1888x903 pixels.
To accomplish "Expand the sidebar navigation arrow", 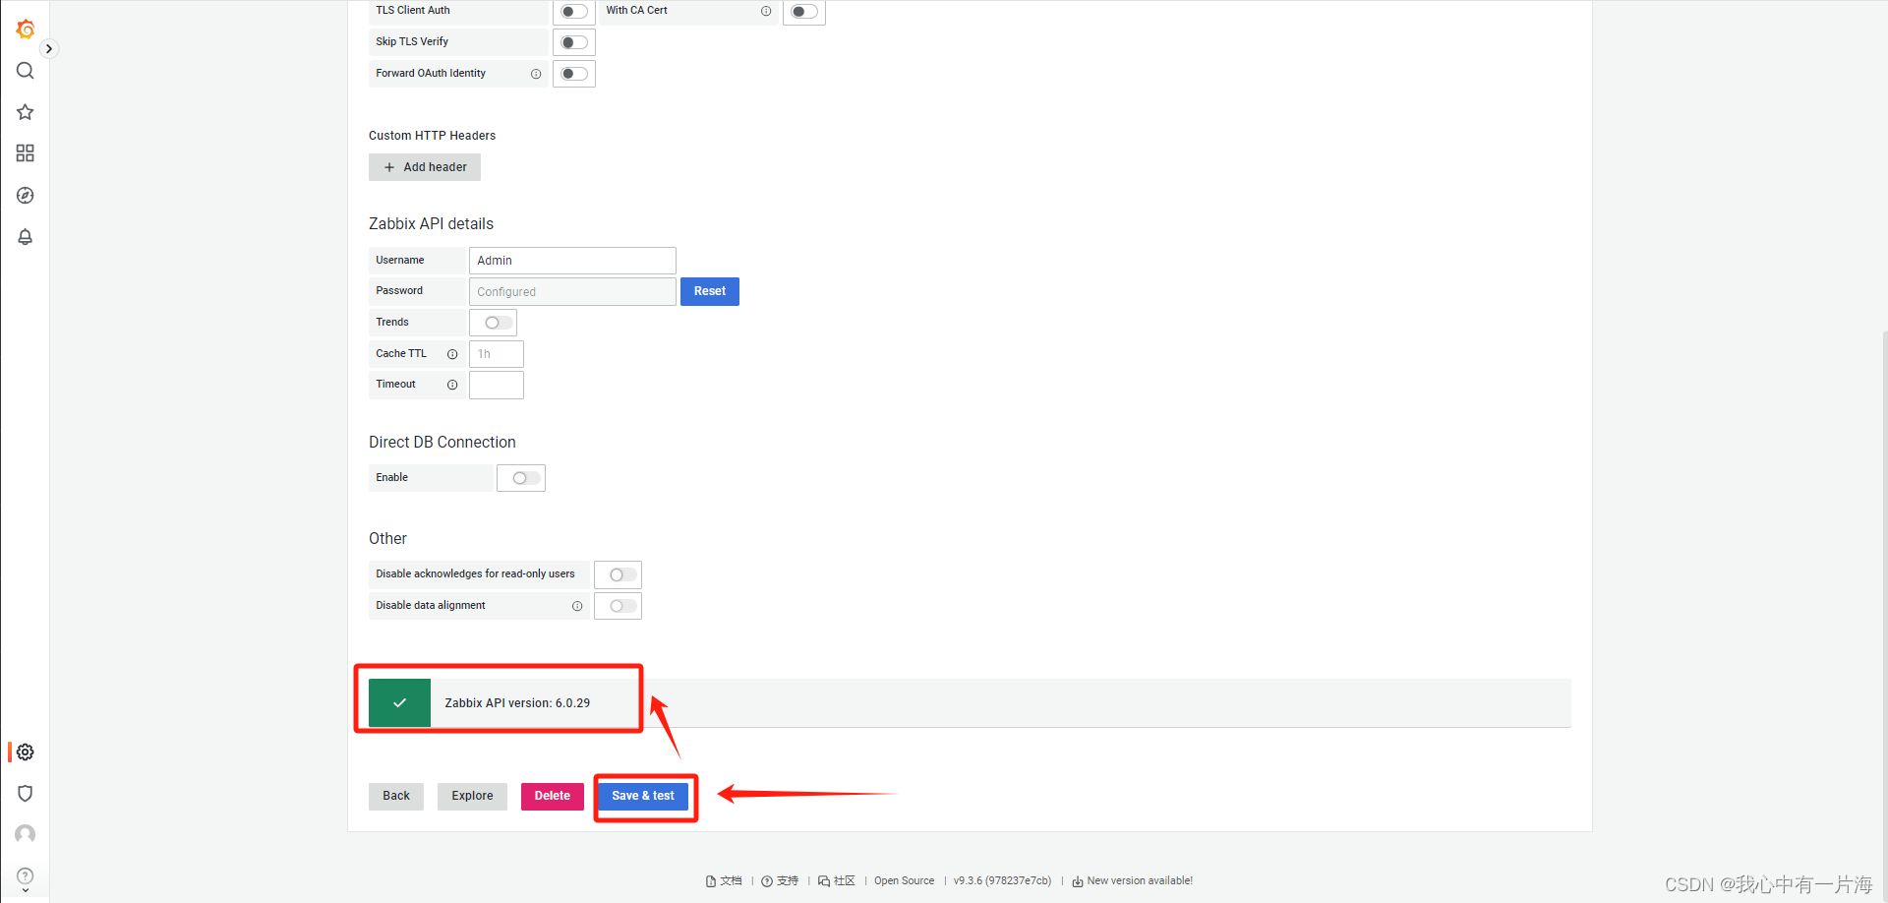I will [48, 49].
